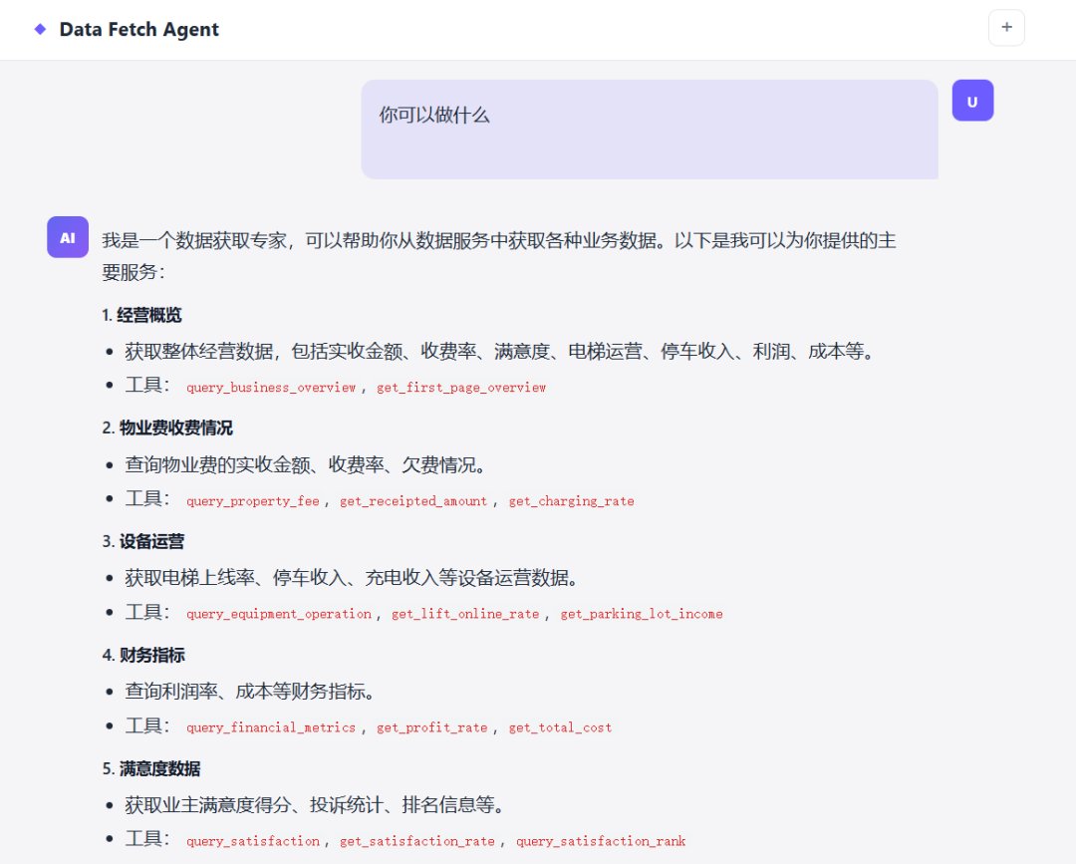Click the tool name query_satisfaction
Image resolution: width=1076 pixels, height=864 pixels.
click(252, 841)
